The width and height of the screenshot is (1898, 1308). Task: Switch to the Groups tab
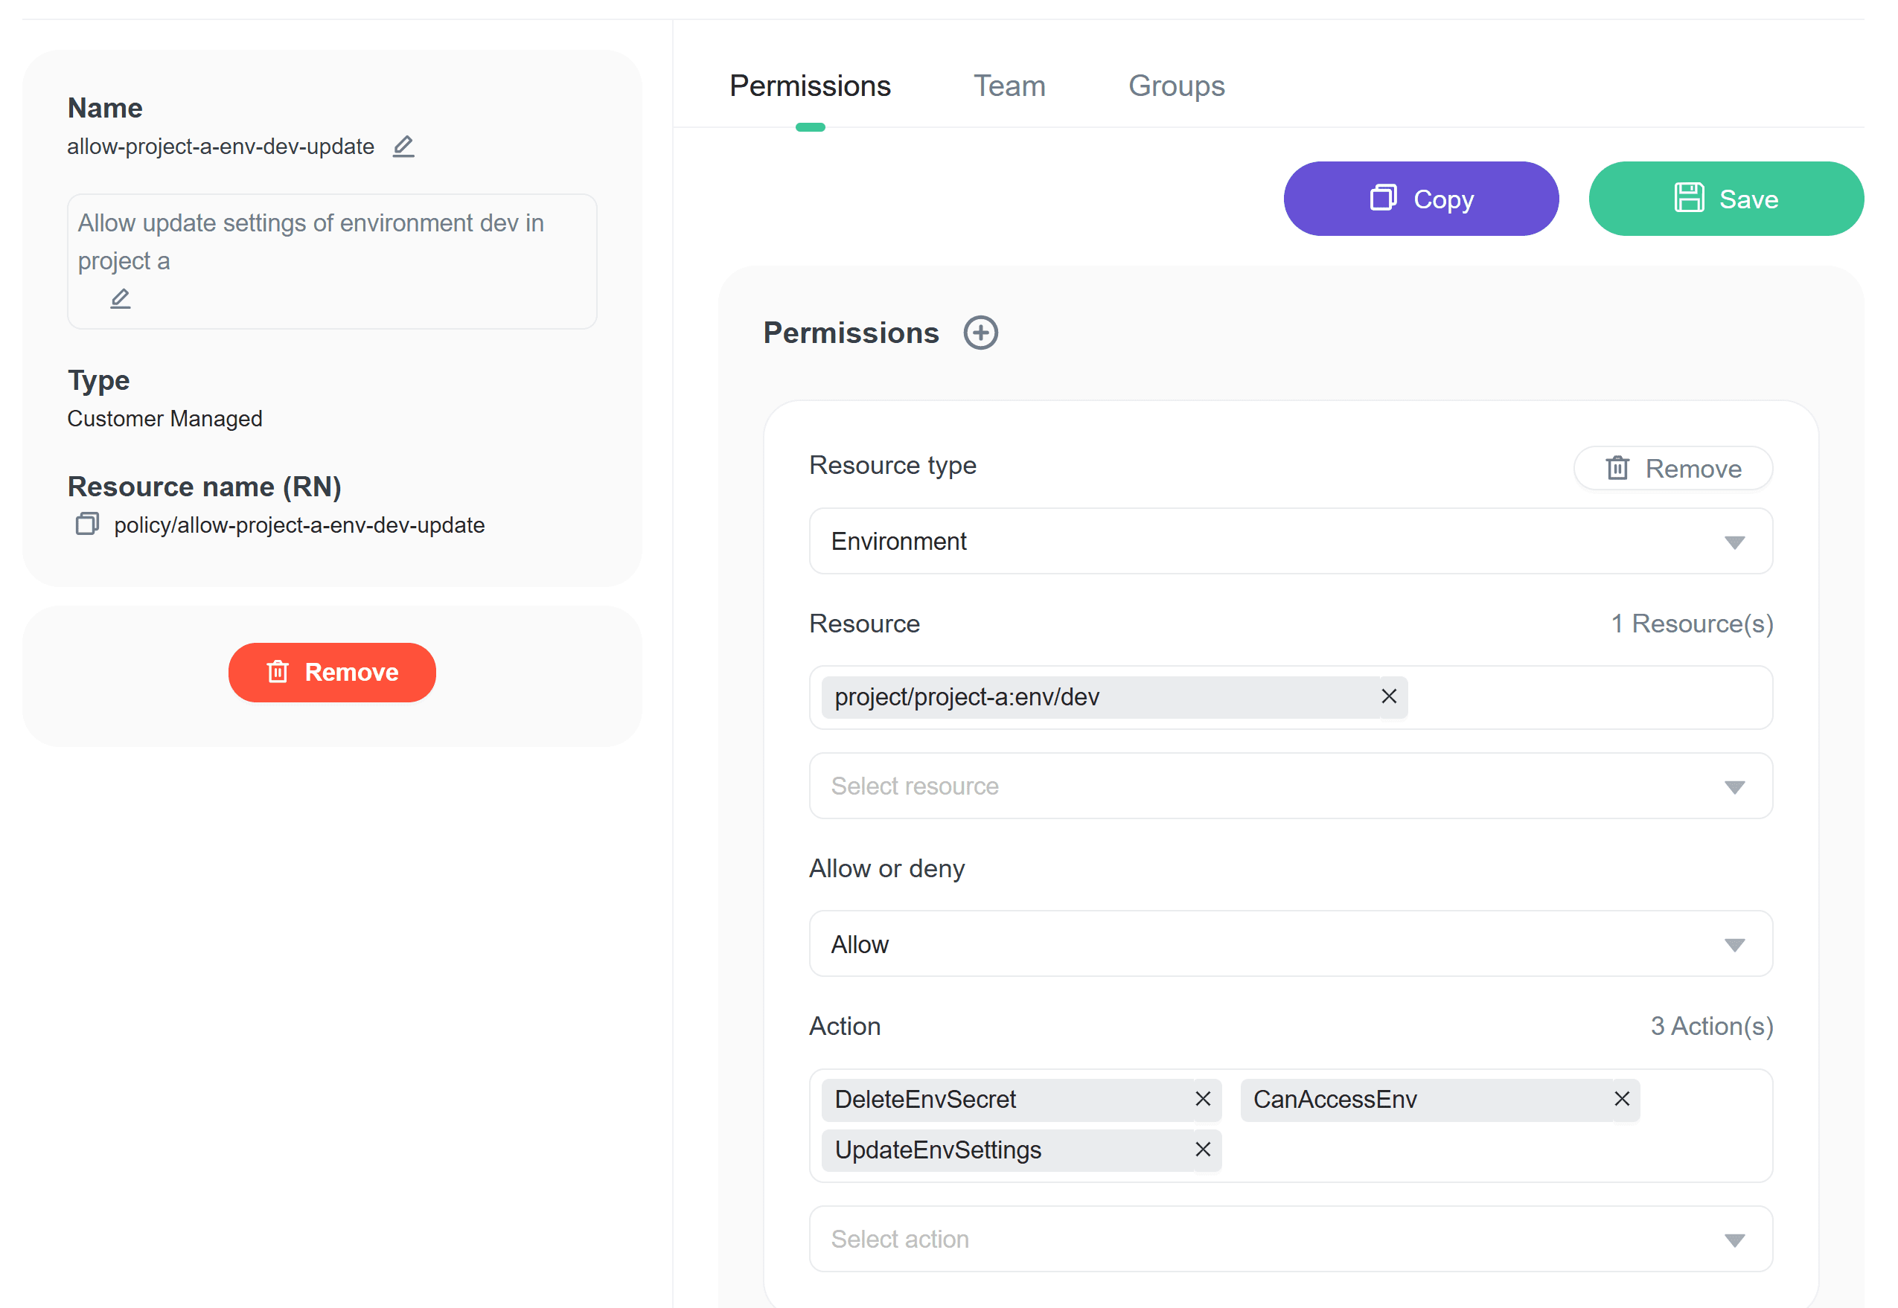click(x=1176, y=86)
